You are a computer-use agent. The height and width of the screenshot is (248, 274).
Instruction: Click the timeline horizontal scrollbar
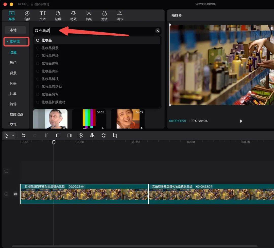click(134, 246)
